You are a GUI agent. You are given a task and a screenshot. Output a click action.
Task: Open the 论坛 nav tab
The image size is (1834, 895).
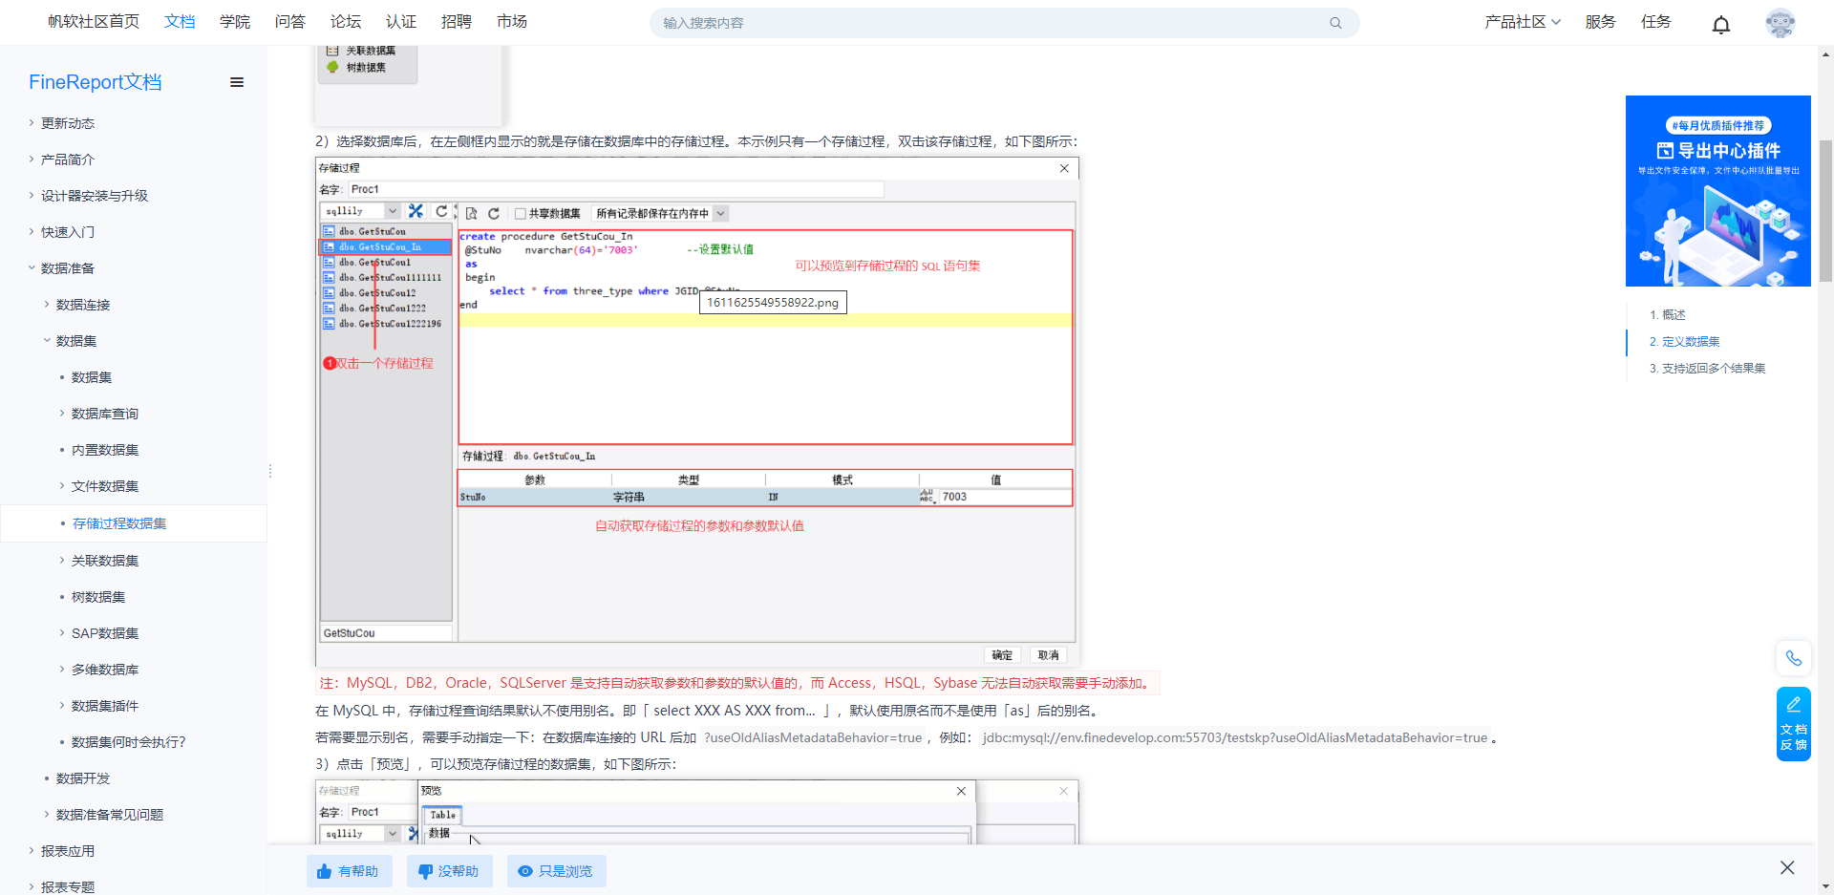(346, 22)
